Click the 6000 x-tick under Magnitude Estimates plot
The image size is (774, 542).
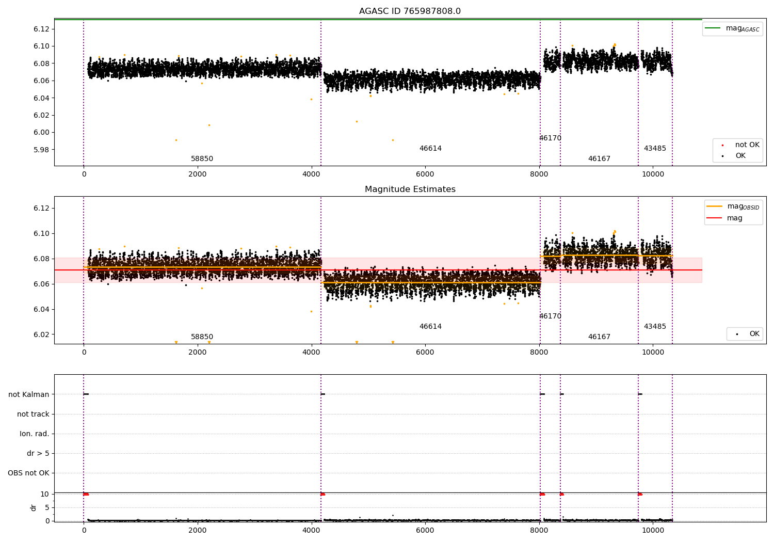(425, 353)
